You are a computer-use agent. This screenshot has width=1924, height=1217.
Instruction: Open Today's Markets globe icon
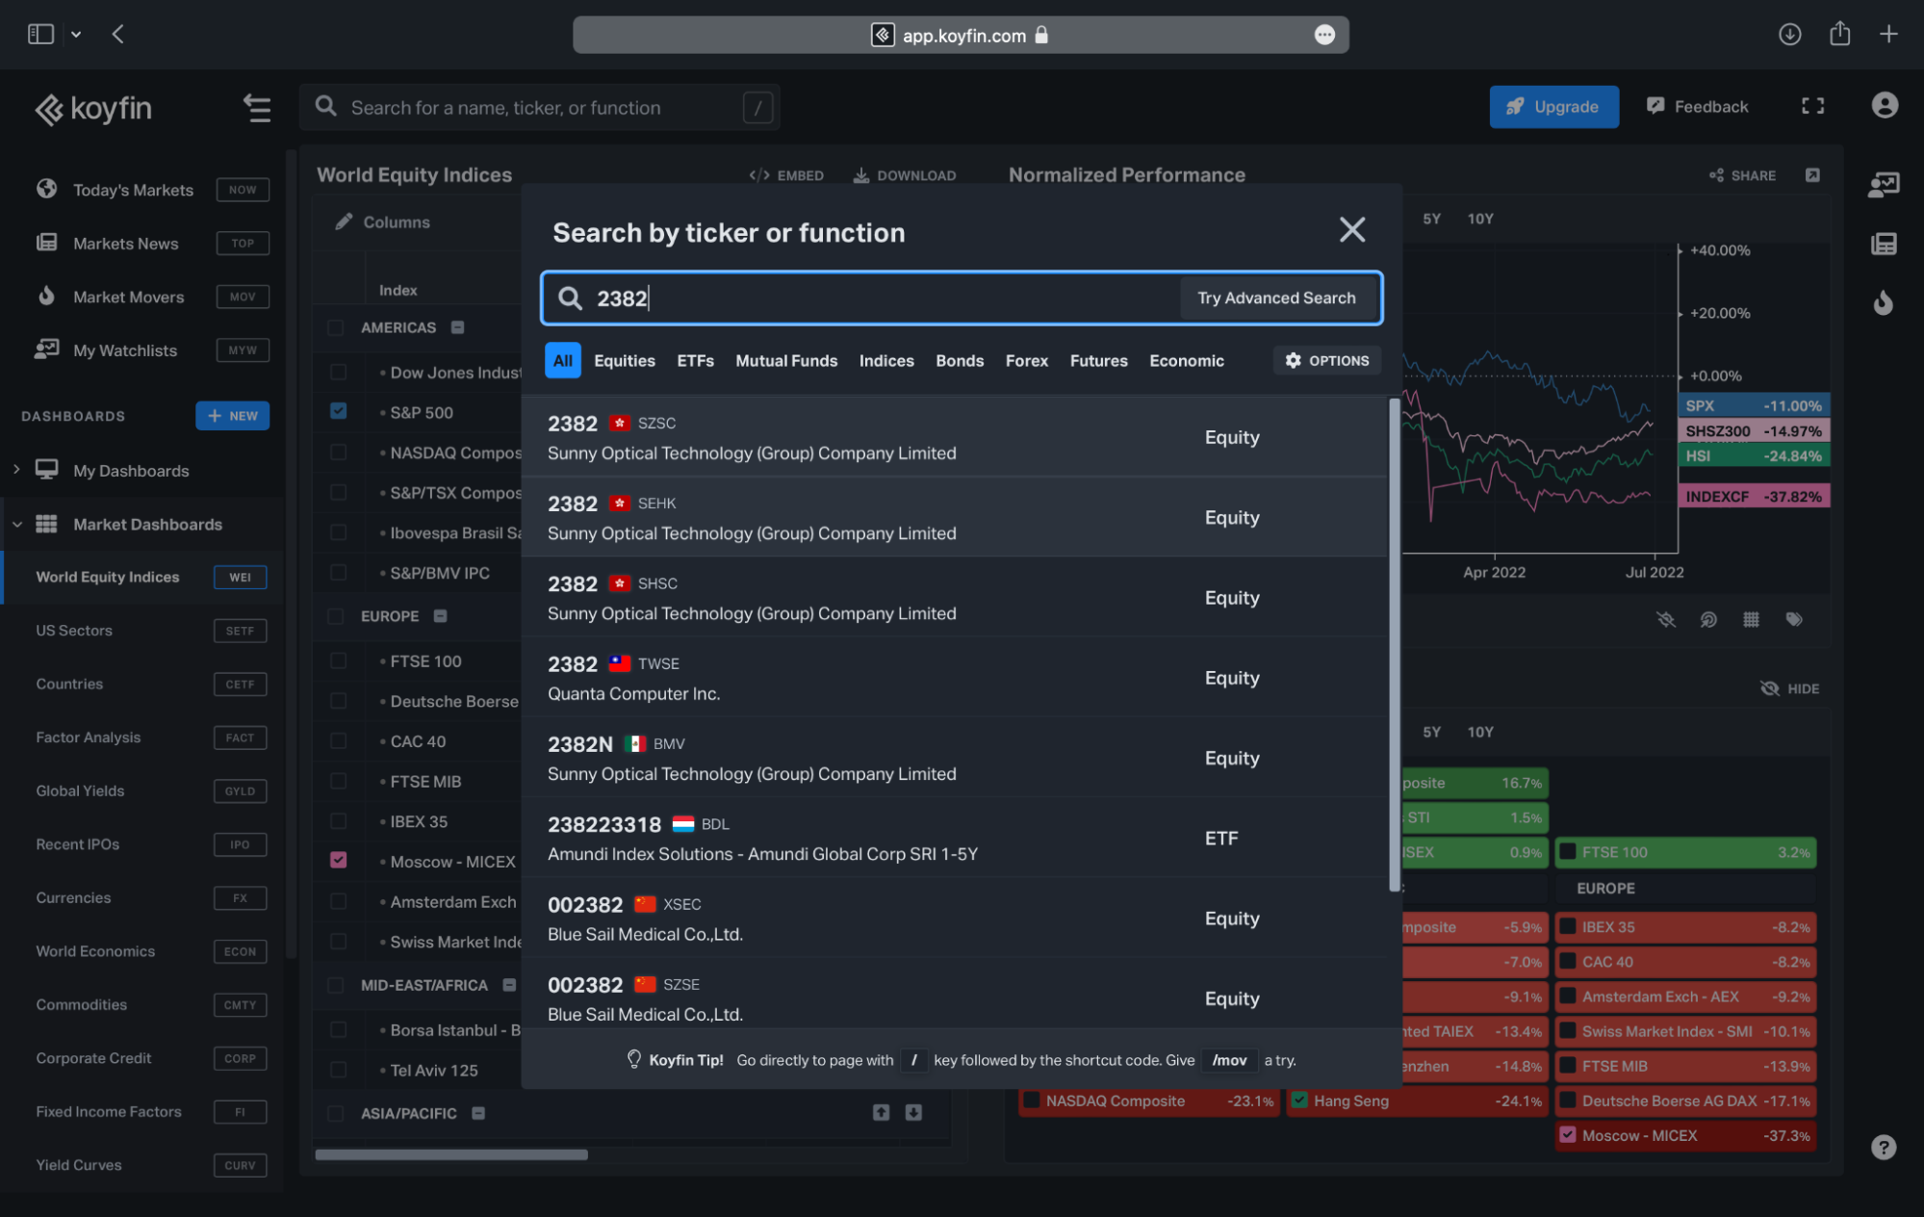pos(46,189)
